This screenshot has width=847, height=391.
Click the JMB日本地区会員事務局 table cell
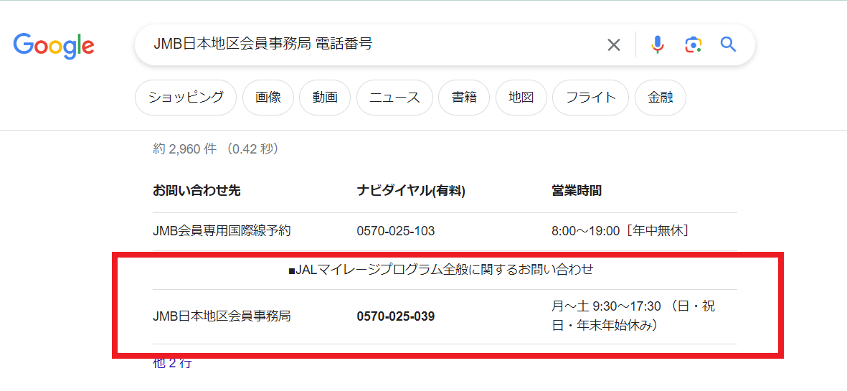point(222,316)
